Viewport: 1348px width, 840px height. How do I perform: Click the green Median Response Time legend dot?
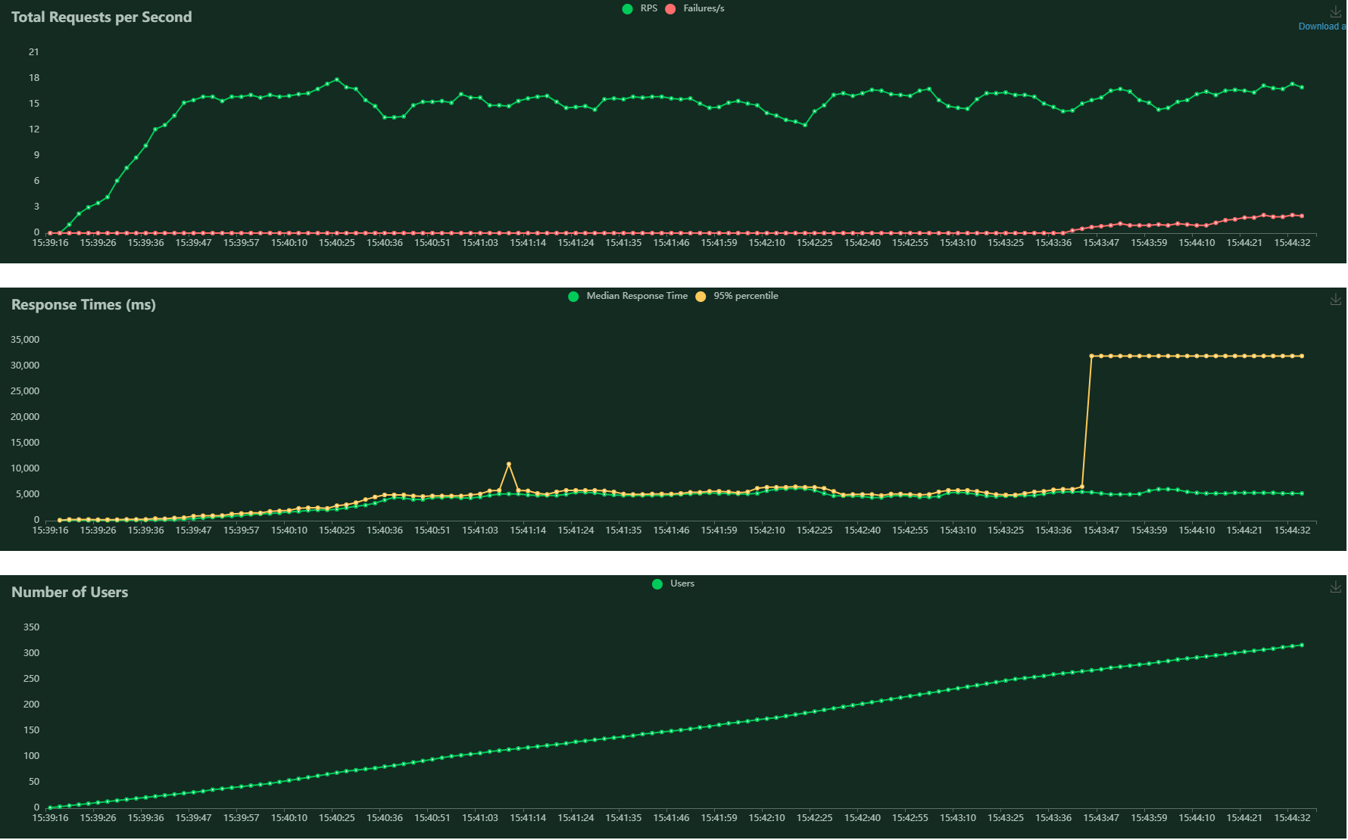[573, 297]
